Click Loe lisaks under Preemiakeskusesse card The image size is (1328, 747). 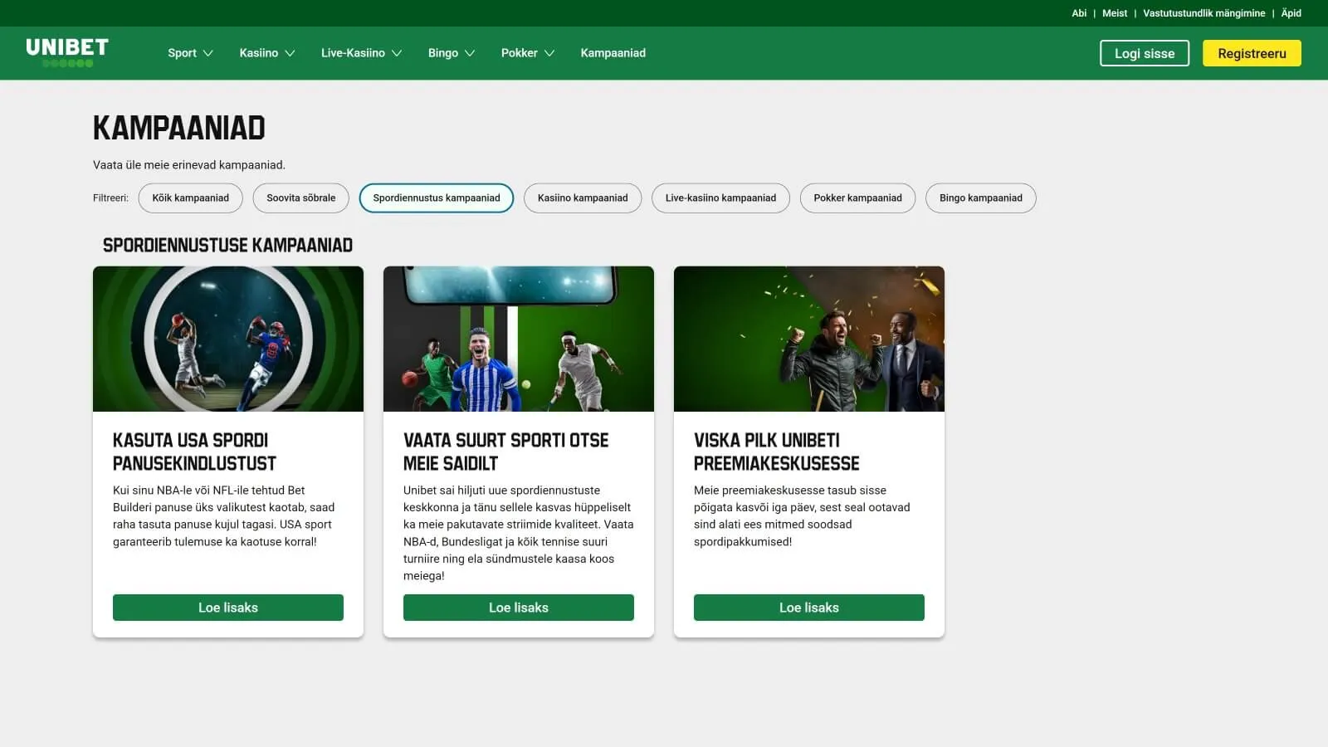[808, 608]
